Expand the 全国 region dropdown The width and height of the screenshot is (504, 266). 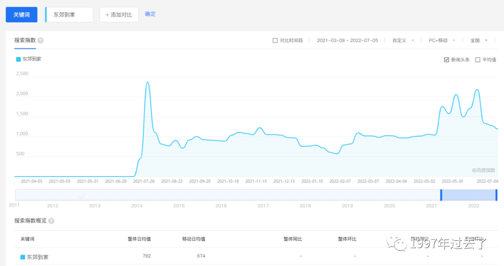(479, 41)
